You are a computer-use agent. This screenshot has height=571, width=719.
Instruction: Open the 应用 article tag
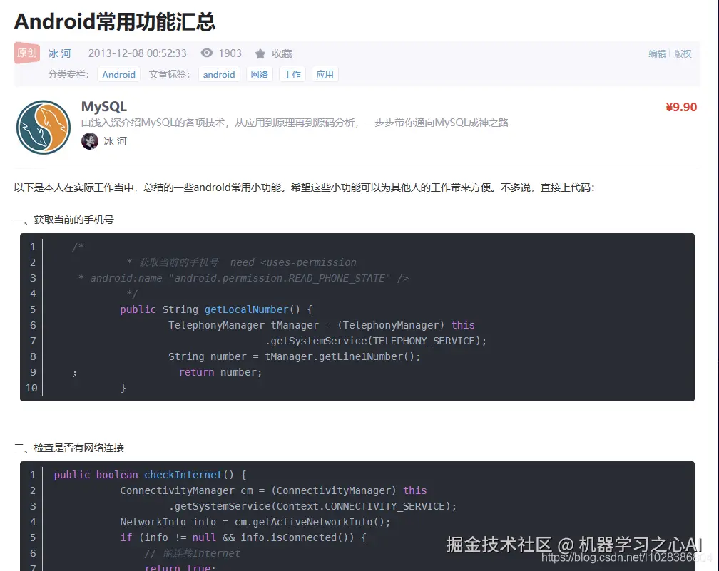[325, 74]
